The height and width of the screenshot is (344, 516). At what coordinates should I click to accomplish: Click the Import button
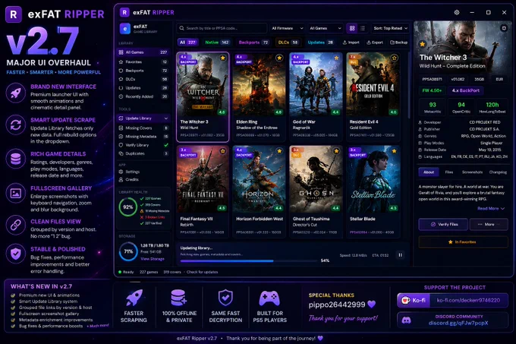point(351,43)
